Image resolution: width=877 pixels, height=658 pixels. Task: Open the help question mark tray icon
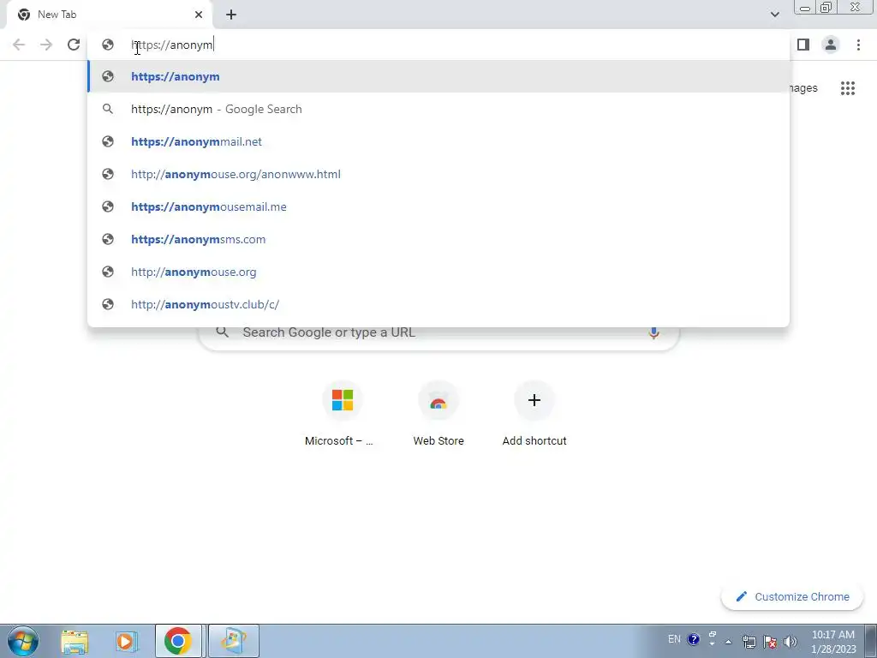pos(693,639)
